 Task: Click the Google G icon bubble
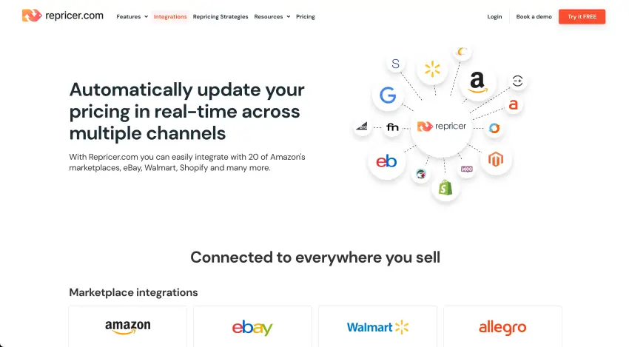(388, 95)
